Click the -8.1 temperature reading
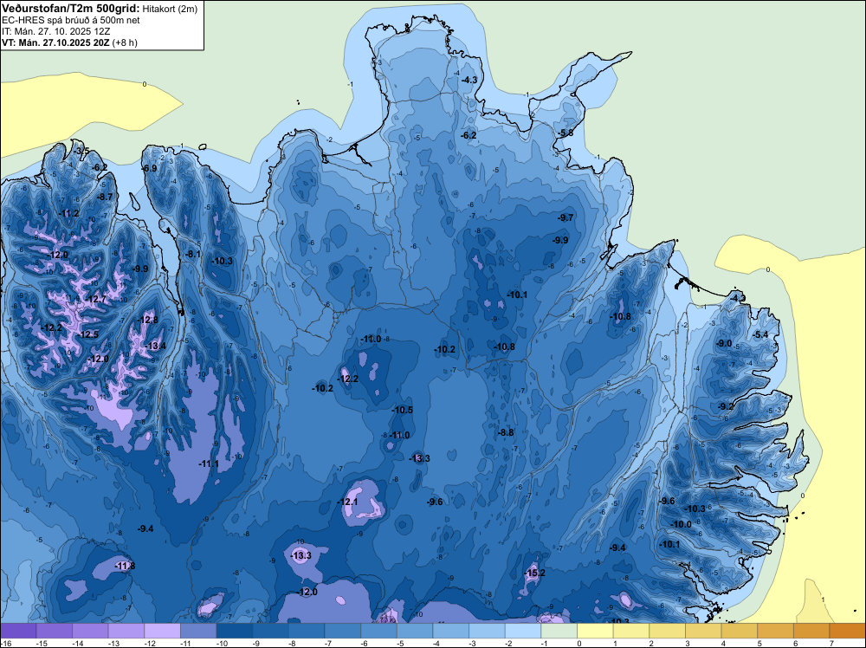The height and width of the screenshot is (648, 866). pyautogui.click(x=193, y=254)
